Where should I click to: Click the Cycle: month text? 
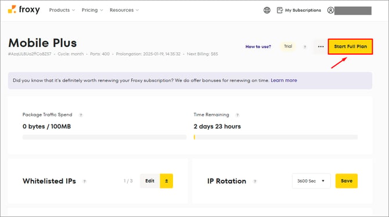click(x=71, y=54)
